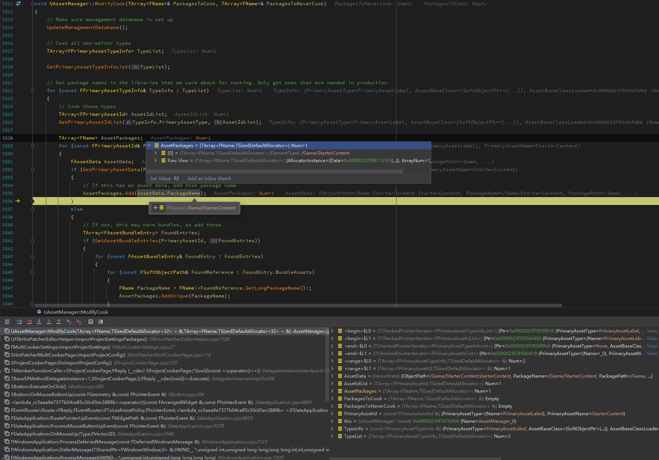Click the header/source switch icon at line 3311
Screen dimensions: 659x460
[x=18, y=4]
